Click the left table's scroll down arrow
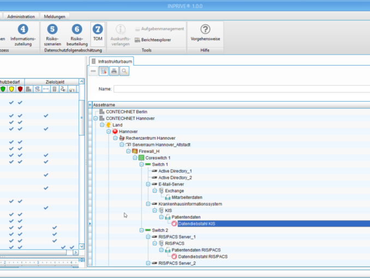This screenshot has width=370, height=278. click(x=82, y=246)
